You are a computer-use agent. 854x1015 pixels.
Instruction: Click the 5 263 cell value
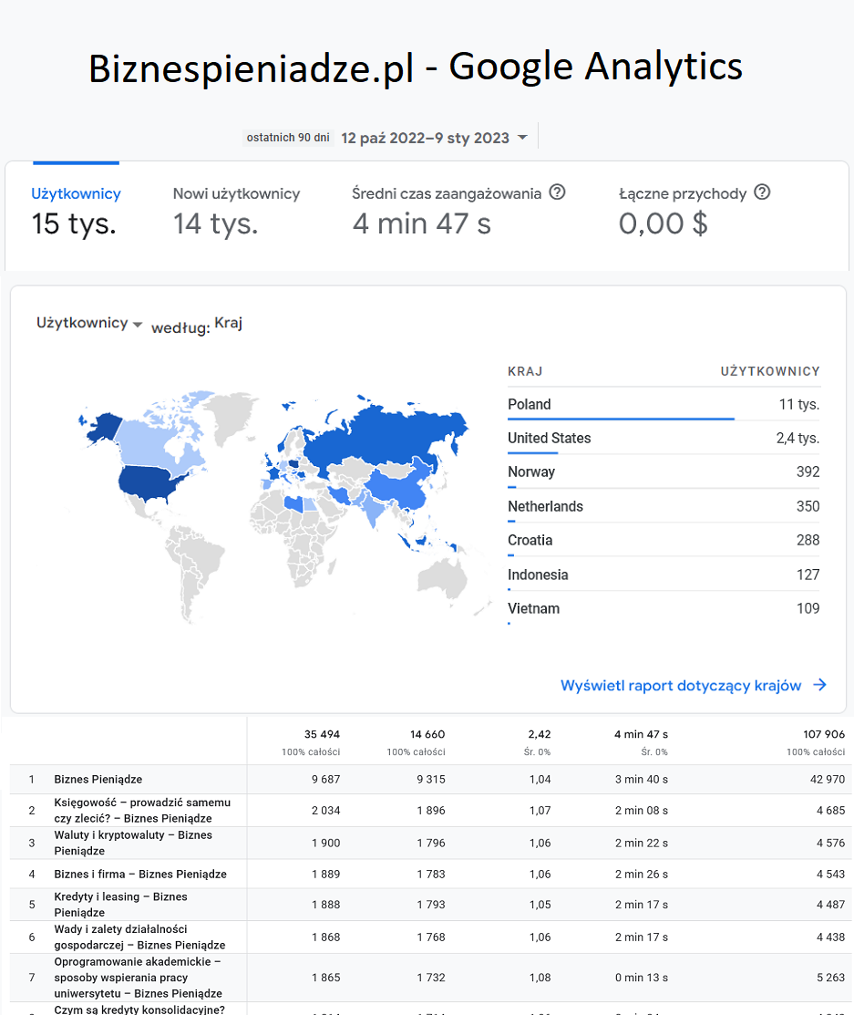click(830, 978)
